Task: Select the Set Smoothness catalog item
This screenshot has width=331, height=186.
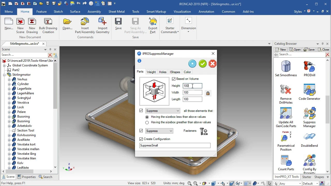Action: [286, 69]
